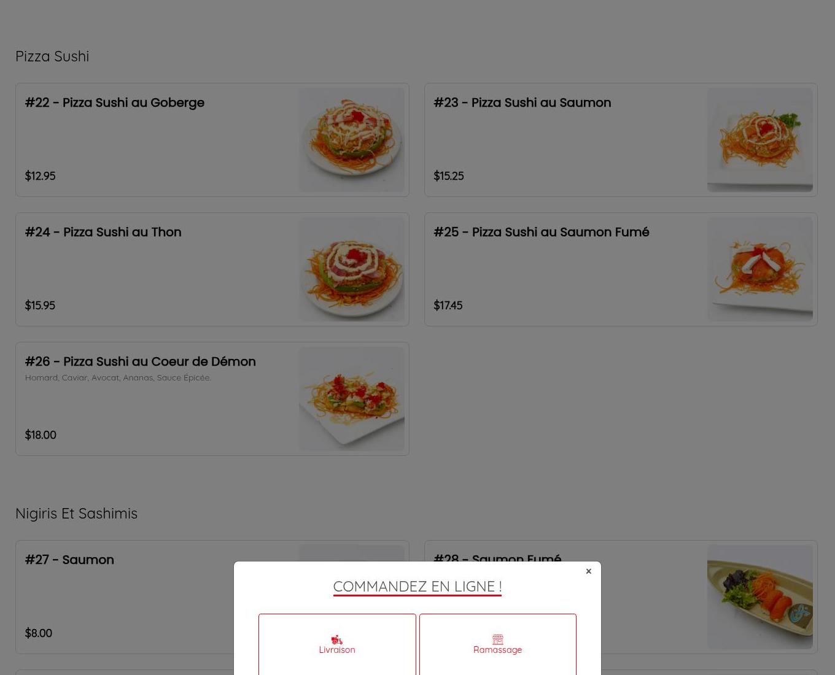Screen dimensions: 835x675
Task: Close the Commandez en ligne popup
Action: coord(588,571)
